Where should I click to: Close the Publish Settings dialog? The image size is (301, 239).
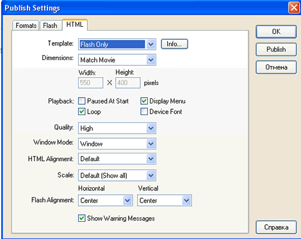(294, 8)
